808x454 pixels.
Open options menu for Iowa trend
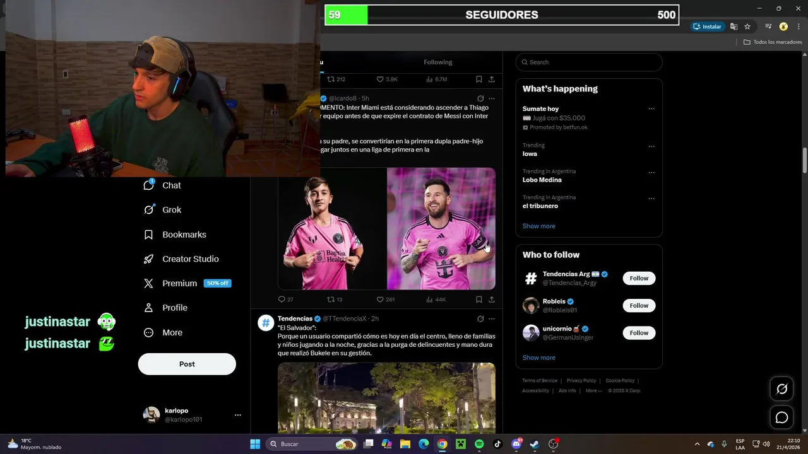click(x=651, y=146)
